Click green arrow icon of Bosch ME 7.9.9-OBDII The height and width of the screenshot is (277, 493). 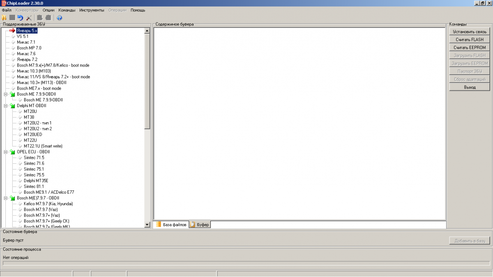tap(12, 94)
